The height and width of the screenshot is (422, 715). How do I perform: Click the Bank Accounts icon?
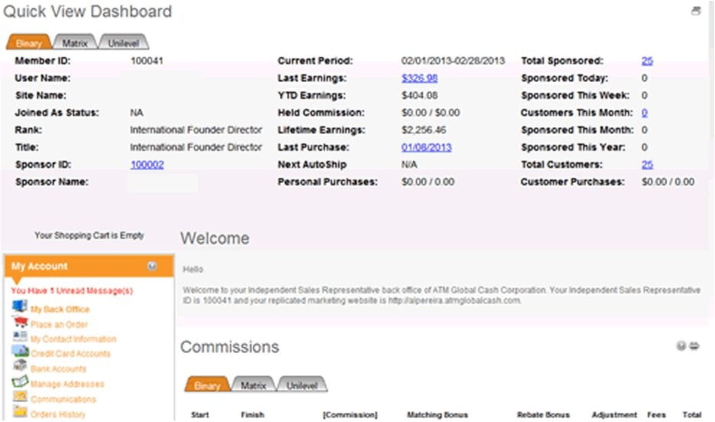coord(20,366)
